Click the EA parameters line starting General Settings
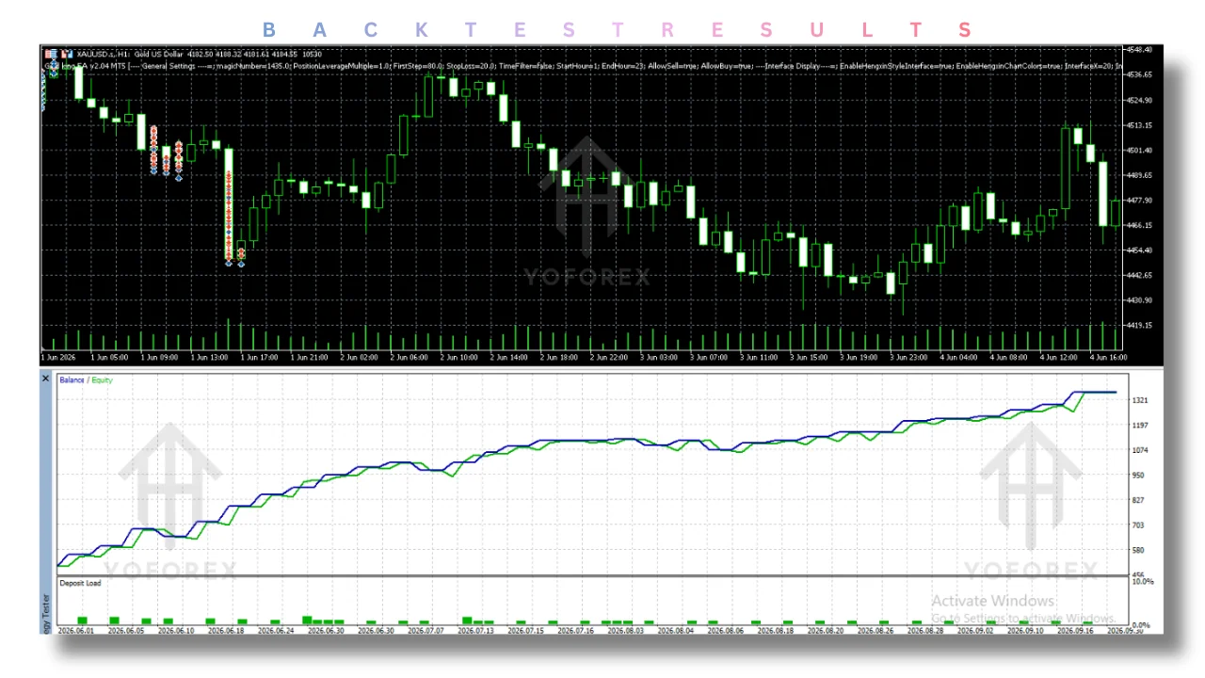 click(584, 66)
